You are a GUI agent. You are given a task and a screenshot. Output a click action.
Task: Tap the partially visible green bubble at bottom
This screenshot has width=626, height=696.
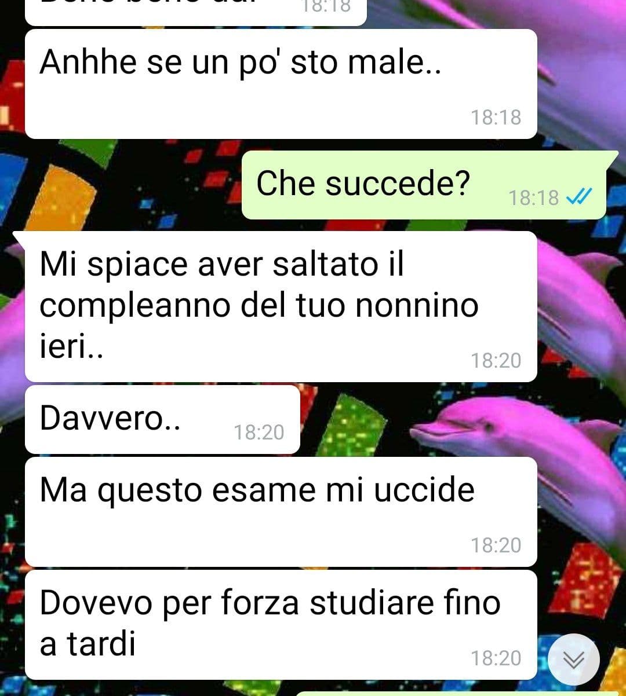point(458,693)
